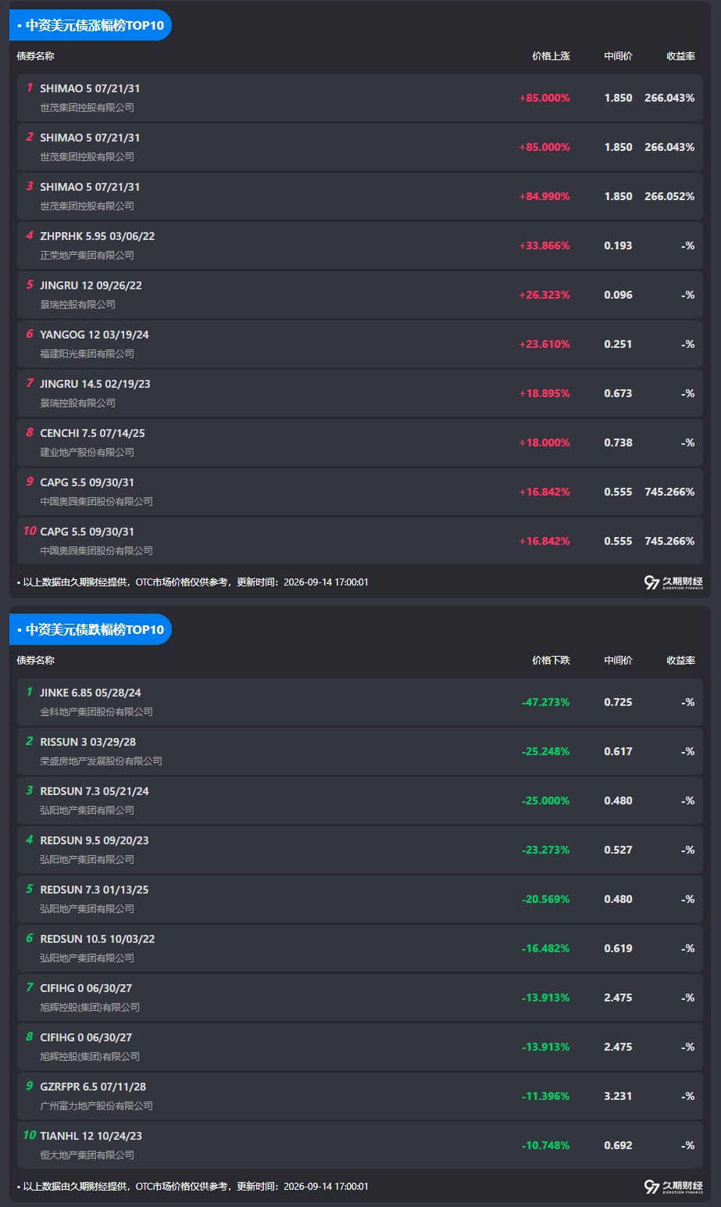Open the YANGOG 12 03/19/24 bond row
The width and height of the screenshot is (721, 1207).
[x=360, y=344]
